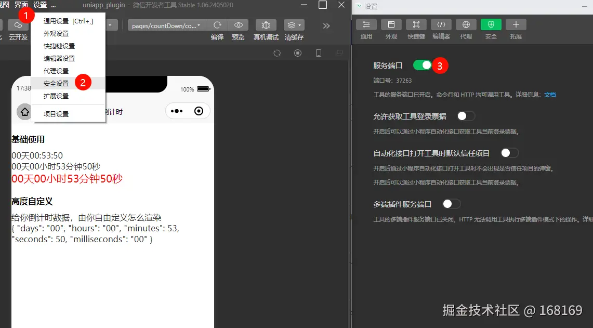Click the mini-program capsule ••• button
This screenshot has height=328, width=593.
coord(176,111)
